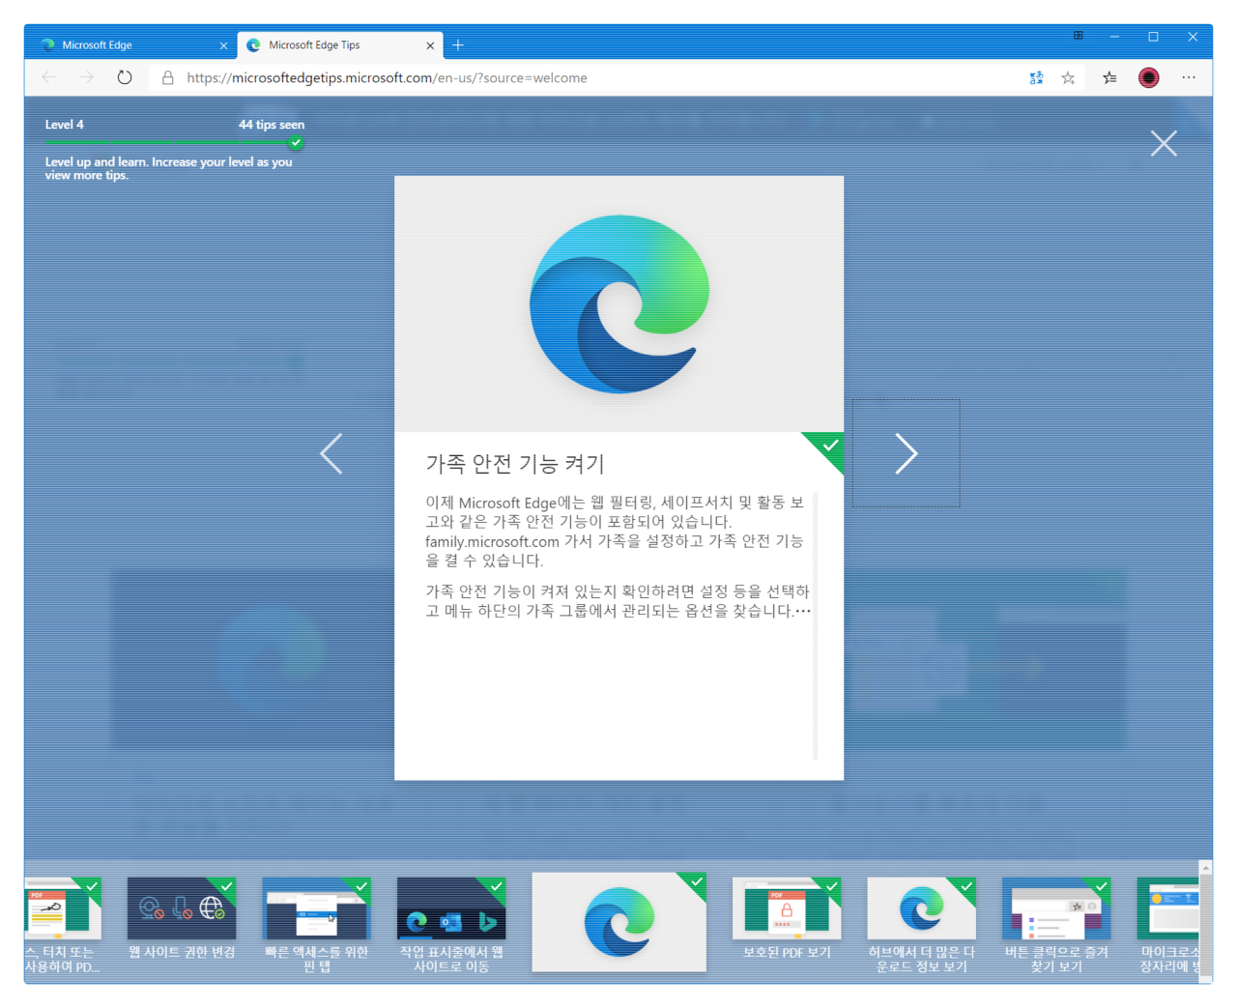Open a new browser tab
This screenshot has height=1008, width=1237.
point(458,44)
